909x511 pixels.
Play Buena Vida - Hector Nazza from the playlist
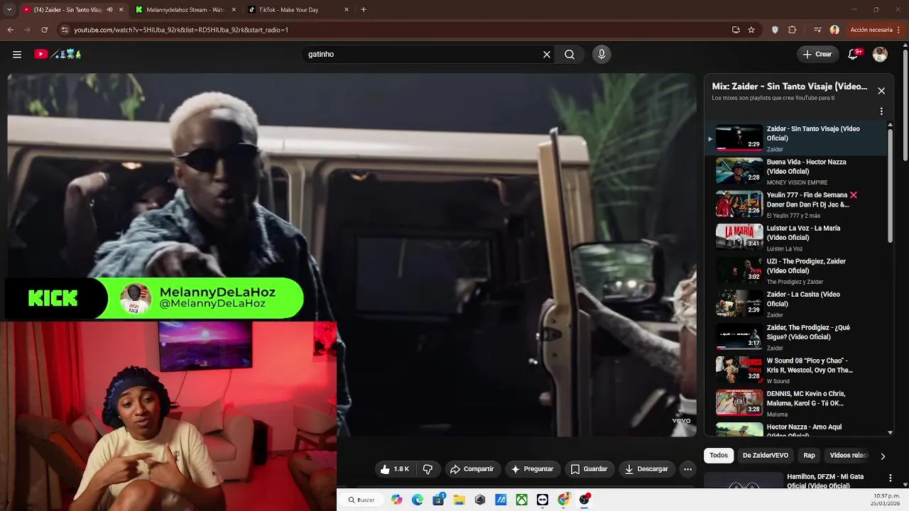795,171
